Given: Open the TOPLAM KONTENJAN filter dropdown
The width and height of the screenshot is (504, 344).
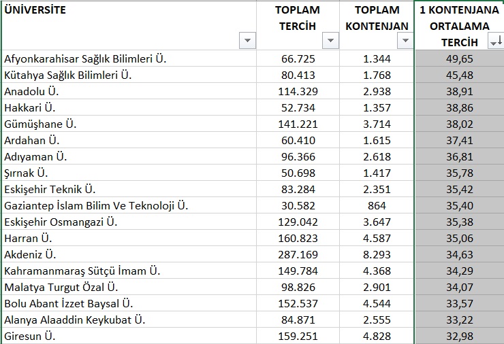Looking at the screenshot, I should point(405,41).
